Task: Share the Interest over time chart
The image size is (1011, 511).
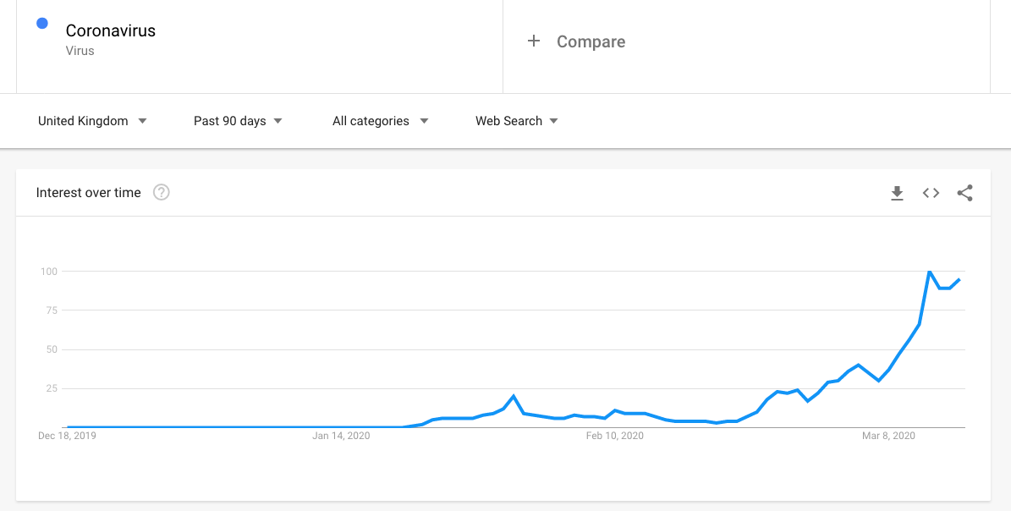Action: 964,193
